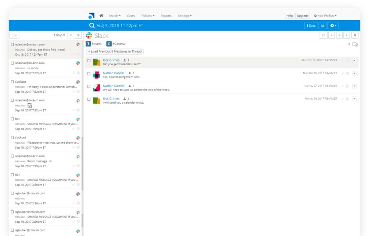
Task: Click Nathan Dandar avatar on 'Yes, downloading them now' message
Action: click(97, 75)
